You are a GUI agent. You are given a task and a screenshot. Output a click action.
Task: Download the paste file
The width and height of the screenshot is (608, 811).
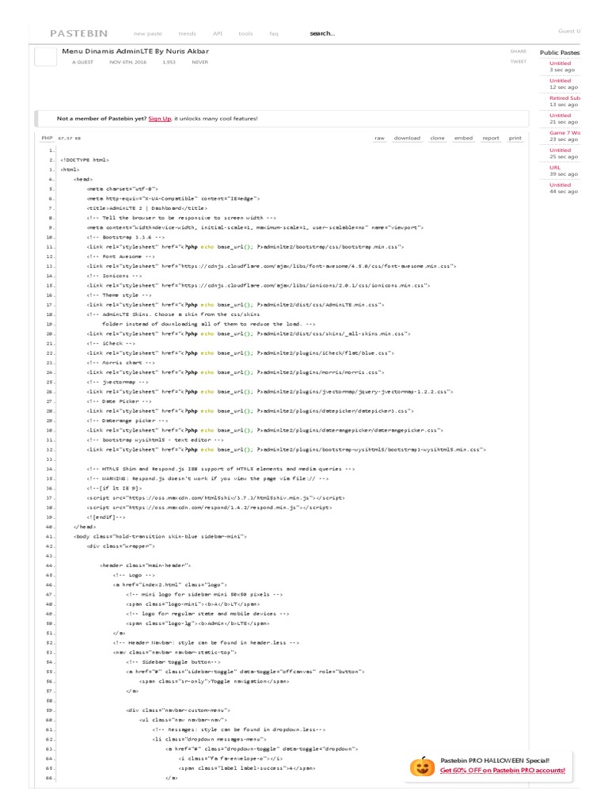(x=407, y=138)
